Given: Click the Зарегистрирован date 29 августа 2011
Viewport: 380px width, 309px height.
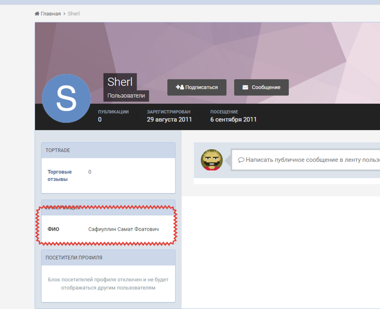Looking at the screenshot, I should [169, 119].
